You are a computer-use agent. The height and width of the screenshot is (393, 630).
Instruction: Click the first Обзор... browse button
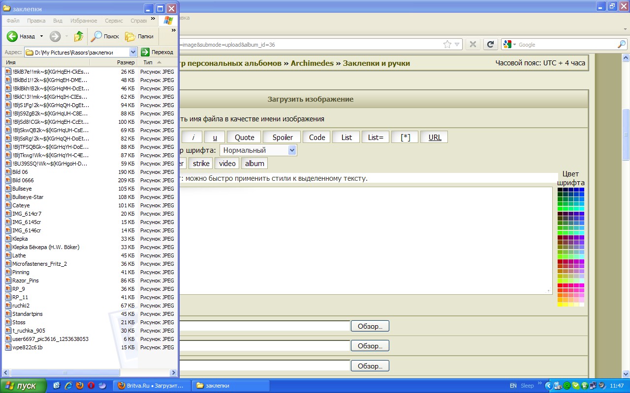[370, 326]
